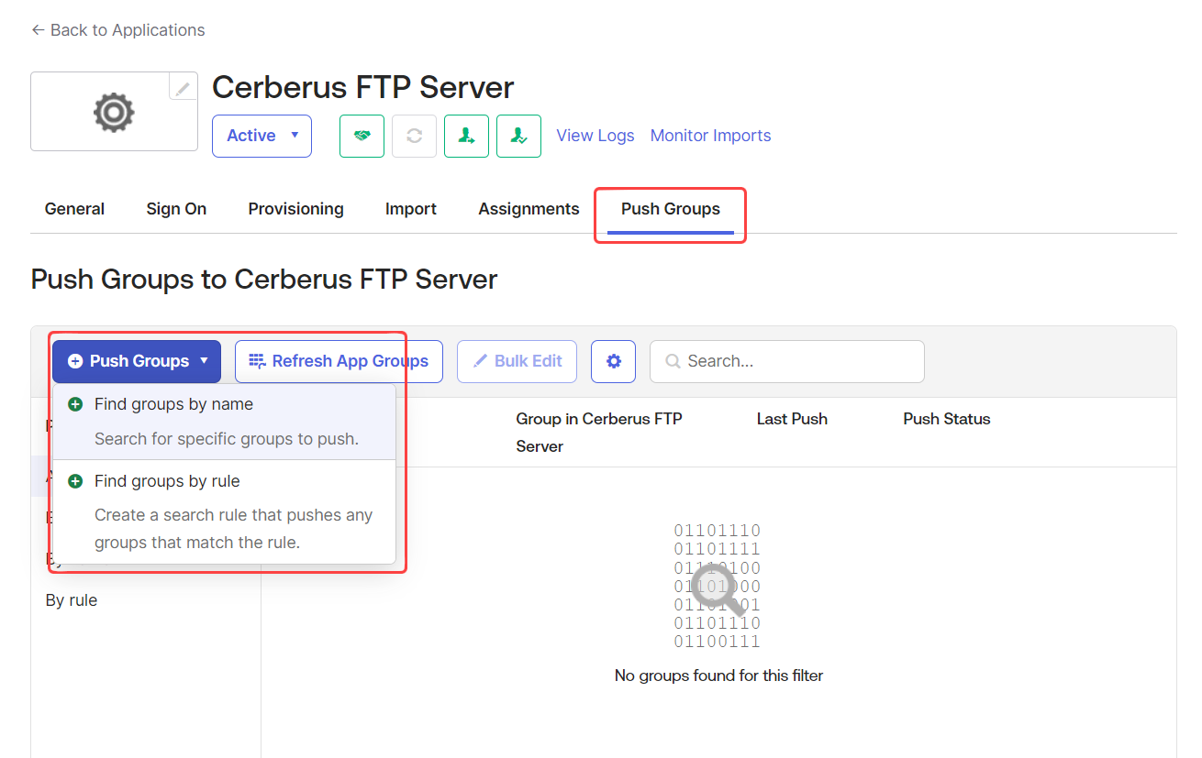Open View Logs link

[x=595, y=136]
